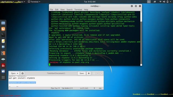Open the Applications menu in the top bar

pyautogui.click(x=8, y=2)
